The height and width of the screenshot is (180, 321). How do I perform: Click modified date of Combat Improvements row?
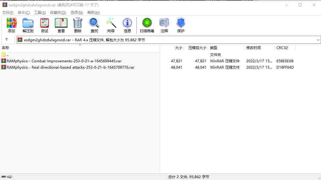259,61
